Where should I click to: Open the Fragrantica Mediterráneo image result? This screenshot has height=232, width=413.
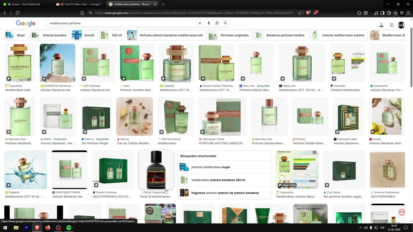tap(20, 63)
